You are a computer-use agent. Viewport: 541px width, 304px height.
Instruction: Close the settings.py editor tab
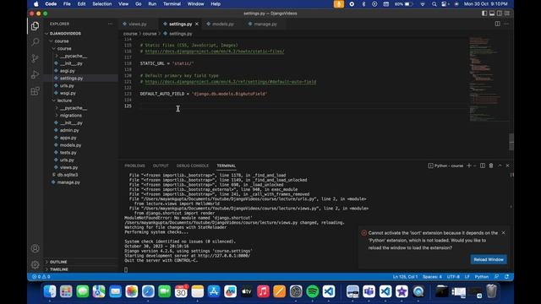[197, 24]
